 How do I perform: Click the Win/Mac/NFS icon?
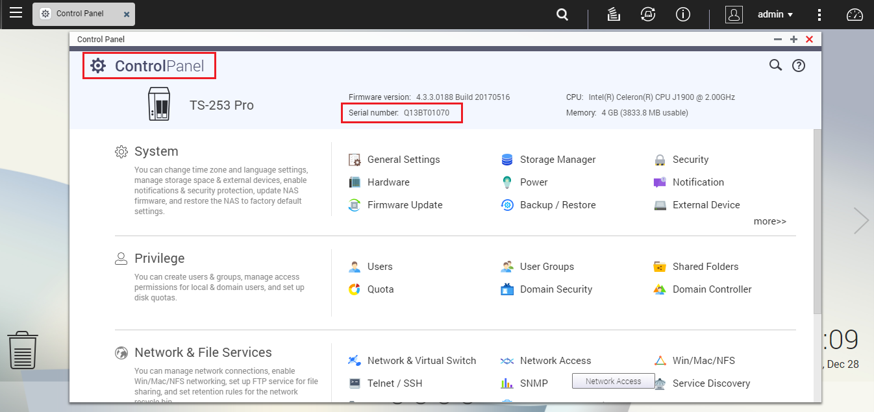click(660, 361)
